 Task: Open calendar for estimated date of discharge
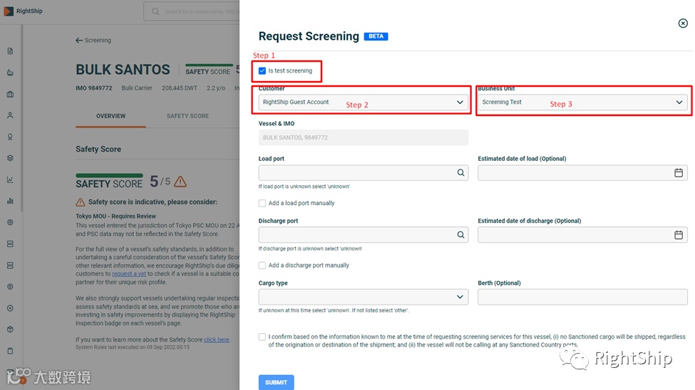point(679,235)
